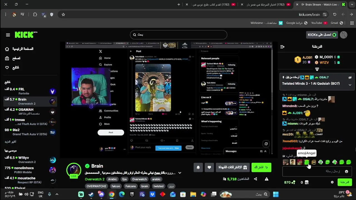
Task: Click Brain's live avatar below video
Action: click(x=74, y=170)
